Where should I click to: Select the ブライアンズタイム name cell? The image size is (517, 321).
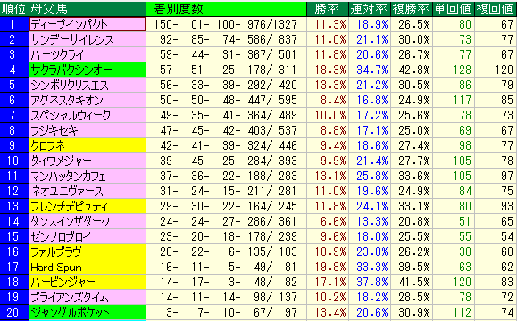click(88, 297)
